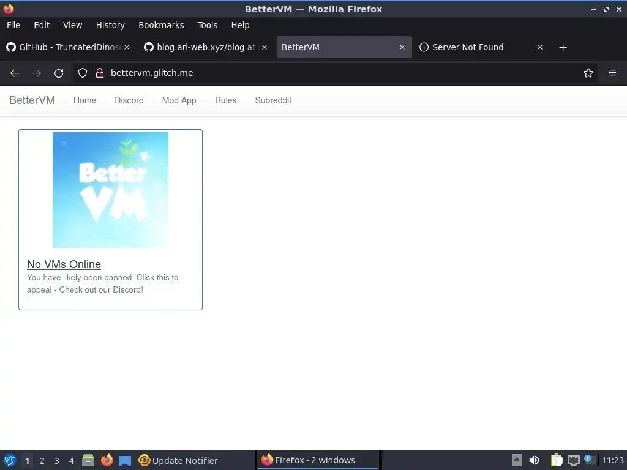Switch to workspace 4
Viewport: 627px width, 470px height.
pos(72,461)
